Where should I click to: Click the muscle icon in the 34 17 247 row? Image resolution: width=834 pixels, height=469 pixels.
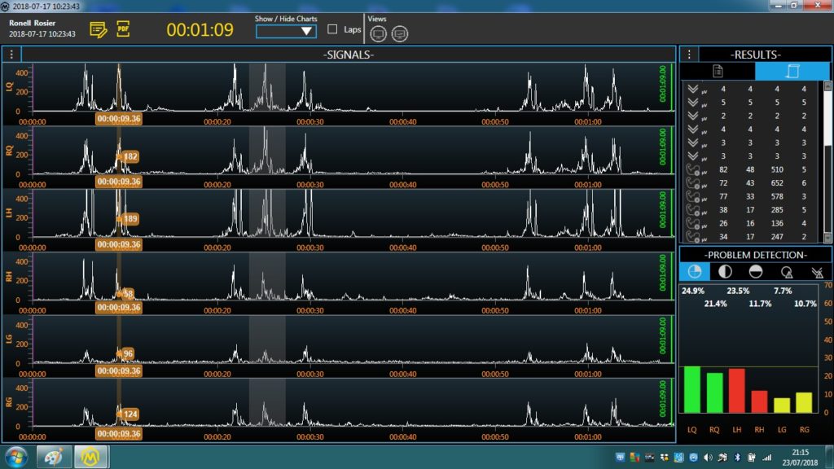tap(693, 237)
